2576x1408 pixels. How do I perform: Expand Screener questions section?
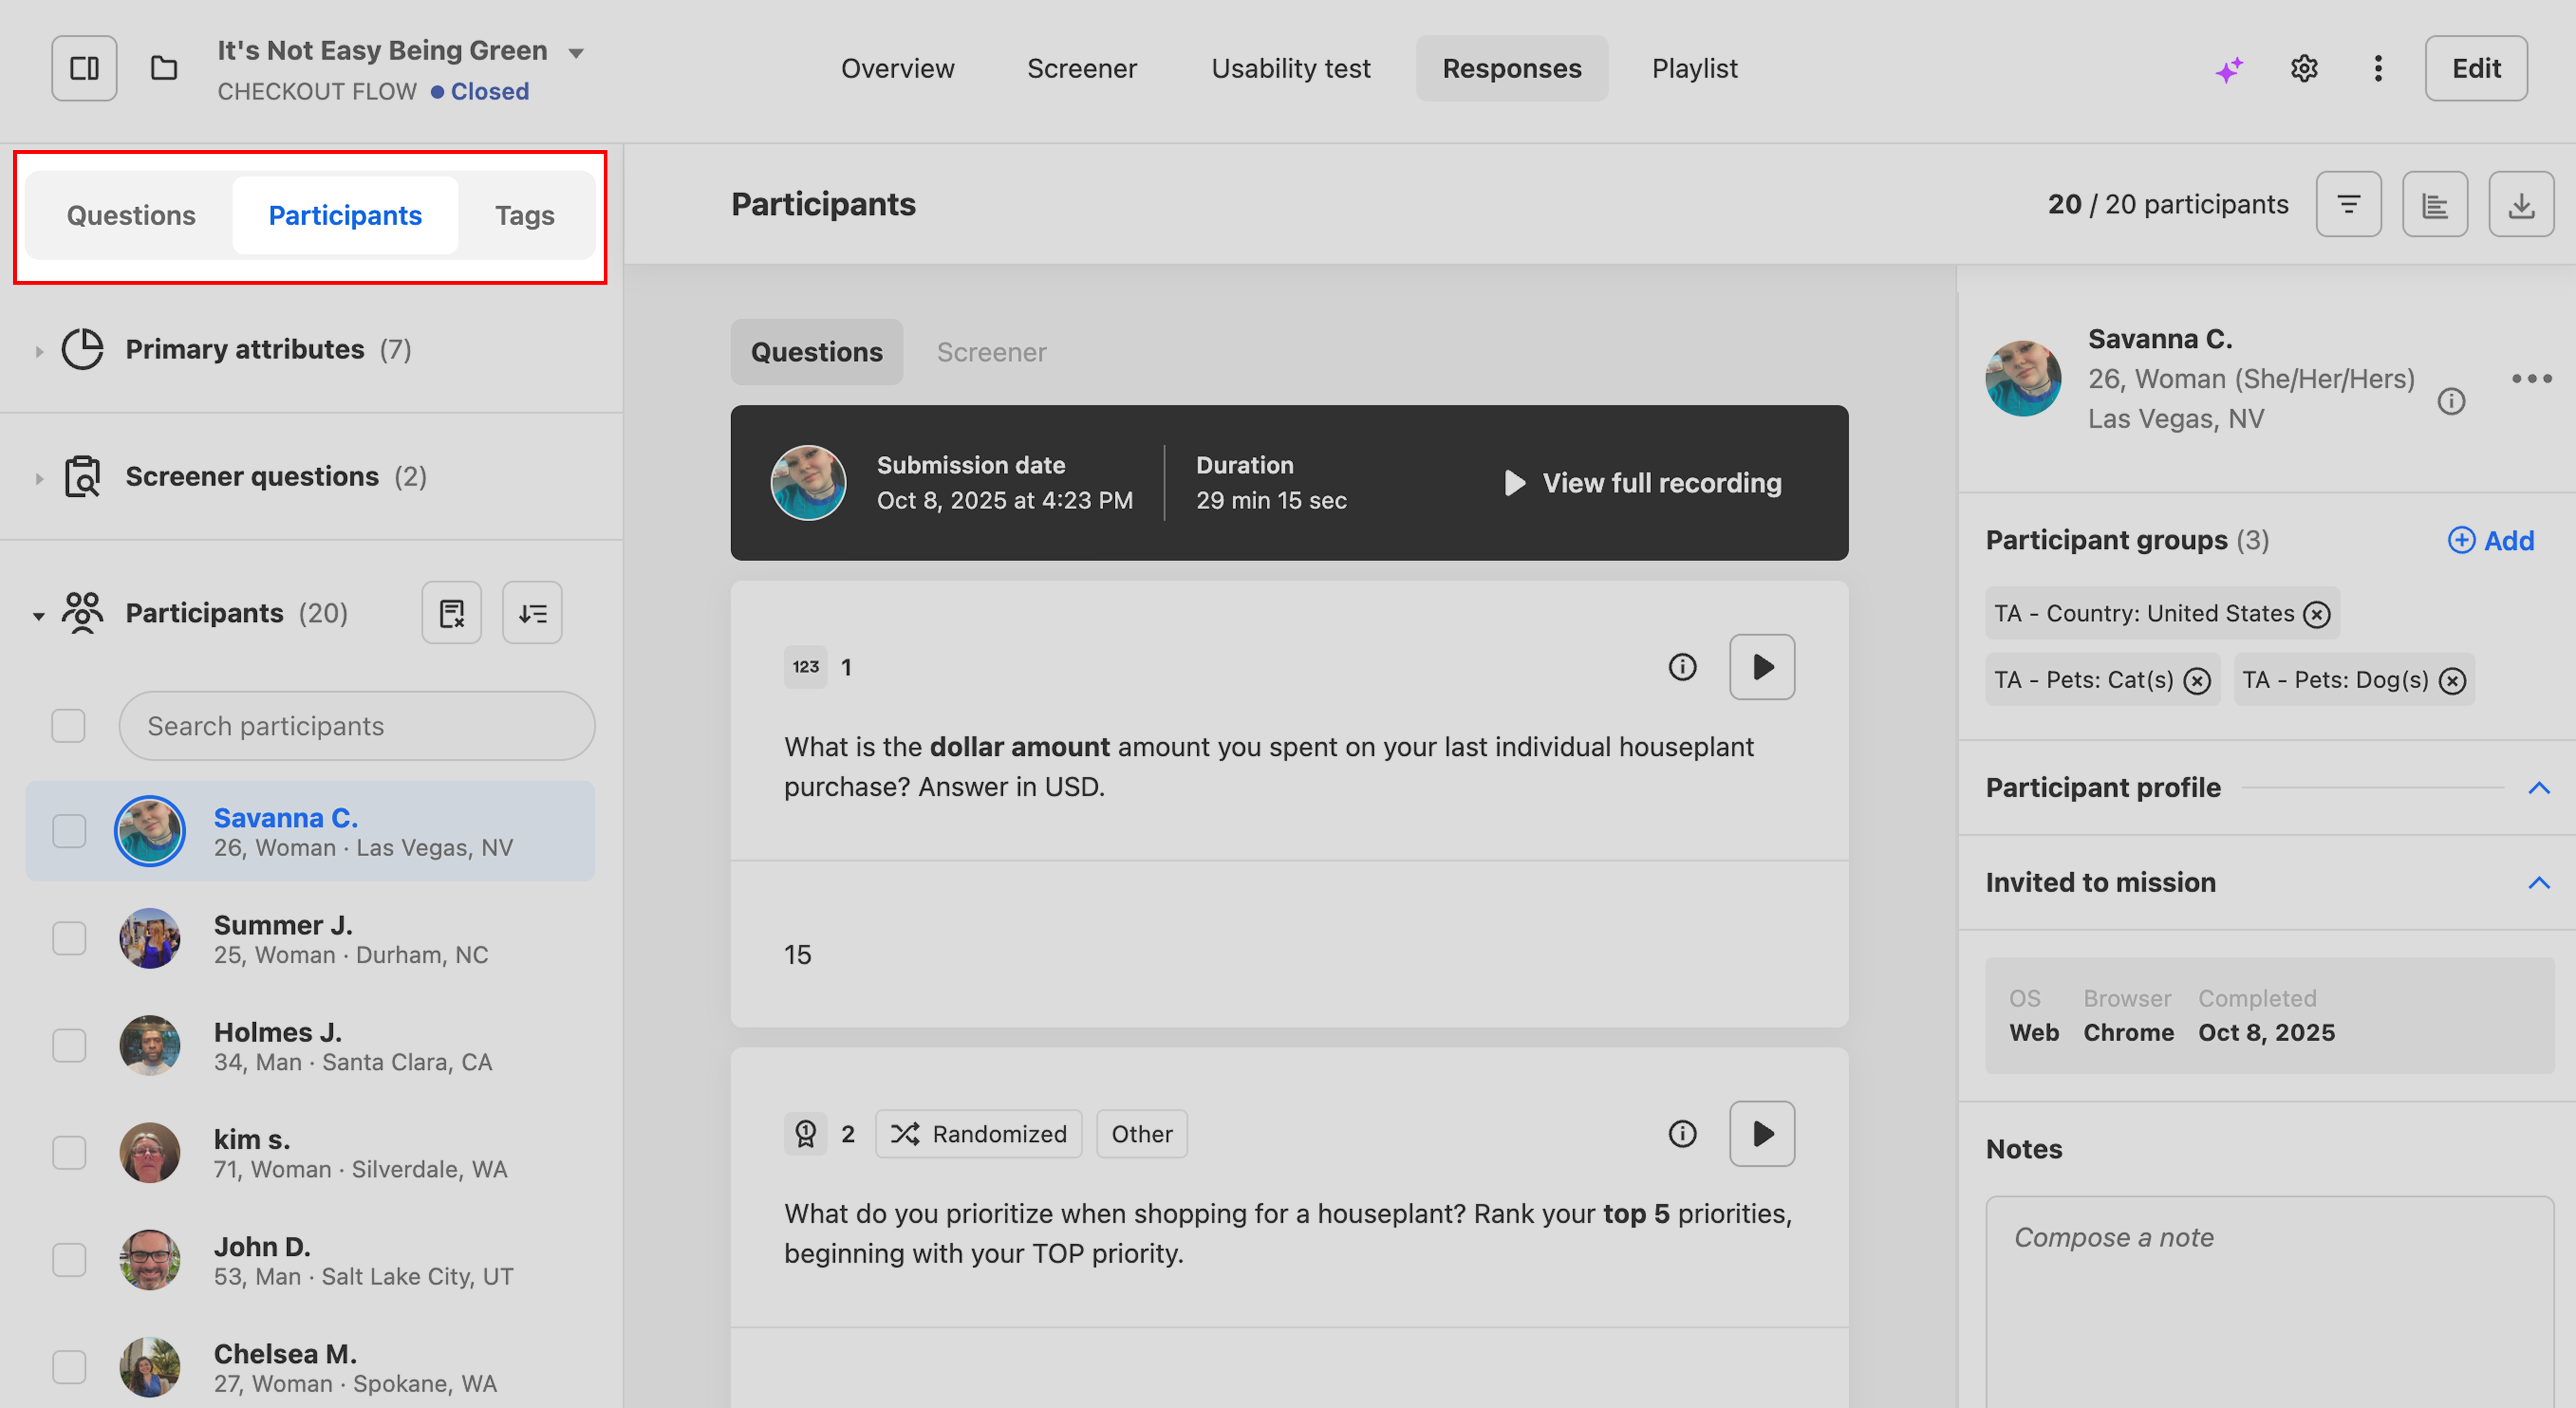[x=39, y=478]
